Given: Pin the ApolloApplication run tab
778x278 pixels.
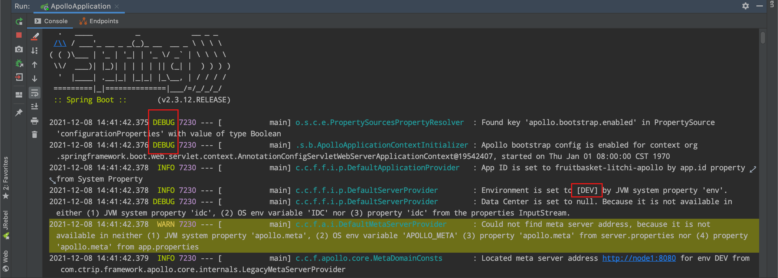Looking at the screenshot, I should pos(19,112).
